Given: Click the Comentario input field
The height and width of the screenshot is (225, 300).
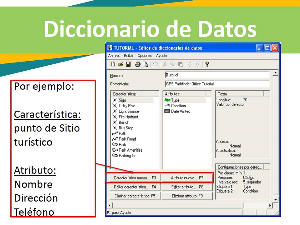Looking at the screenshot, I should click(217, 84).
